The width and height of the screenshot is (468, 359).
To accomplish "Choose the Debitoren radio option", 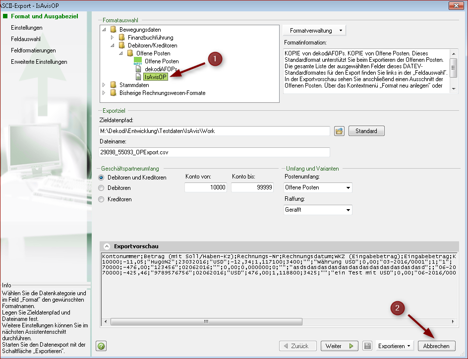I will [102, 188].
